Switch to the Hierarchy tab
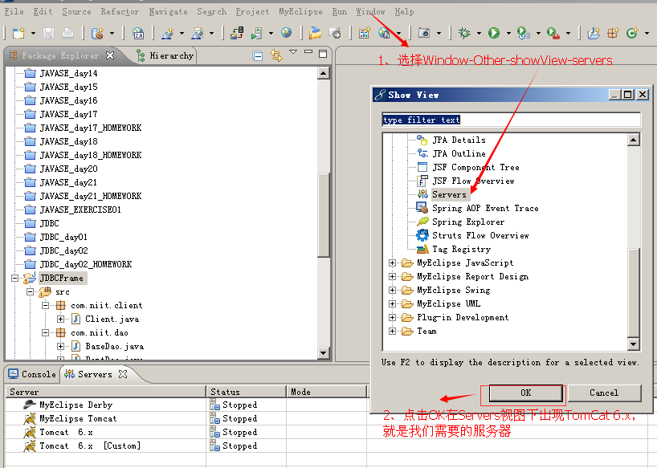Viewport: 657px width, 468px height. tap(166, 55)
